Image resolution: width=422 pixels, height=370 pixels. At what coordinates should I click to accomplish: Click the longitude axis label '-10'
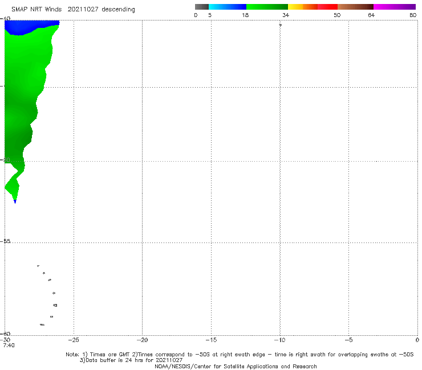point(279,340)
